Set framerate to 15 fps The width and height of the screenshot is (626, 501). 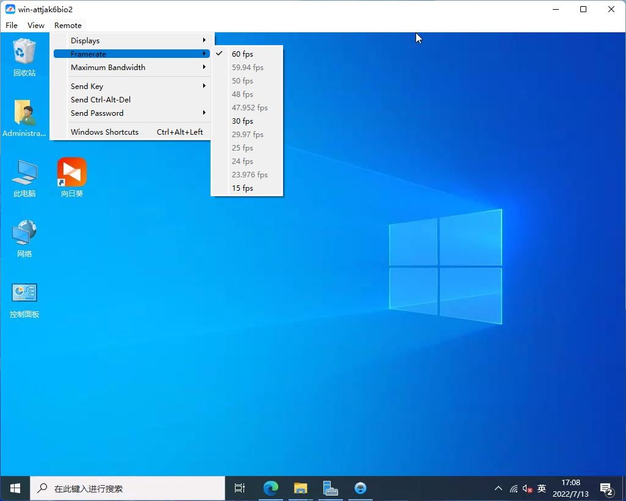[x=242, y=188]
